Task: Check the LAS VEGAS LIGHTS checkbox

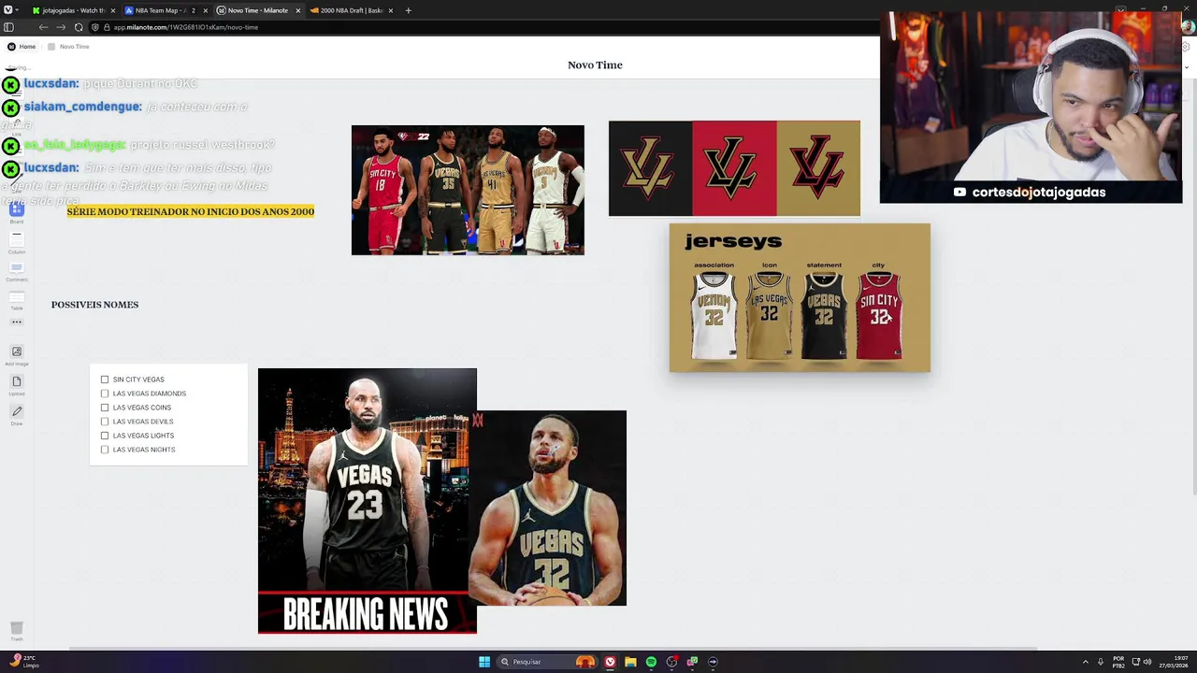Action: tap(105, 436)
